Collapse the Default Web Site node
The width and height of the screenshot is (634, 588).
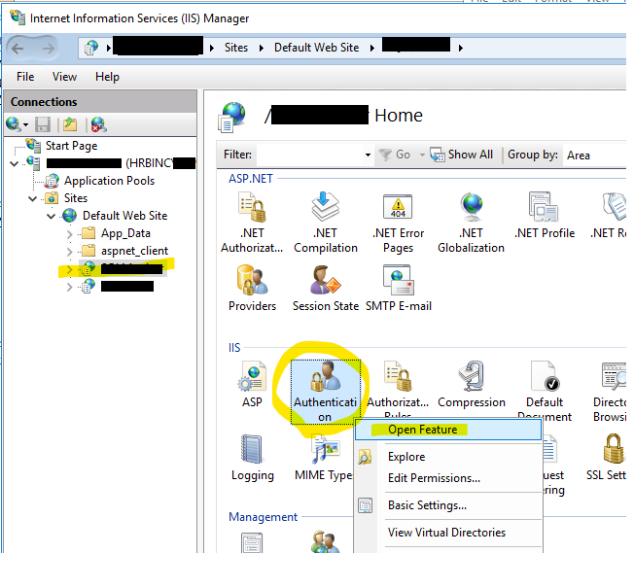pyautogui.click(x=53, y=216)
